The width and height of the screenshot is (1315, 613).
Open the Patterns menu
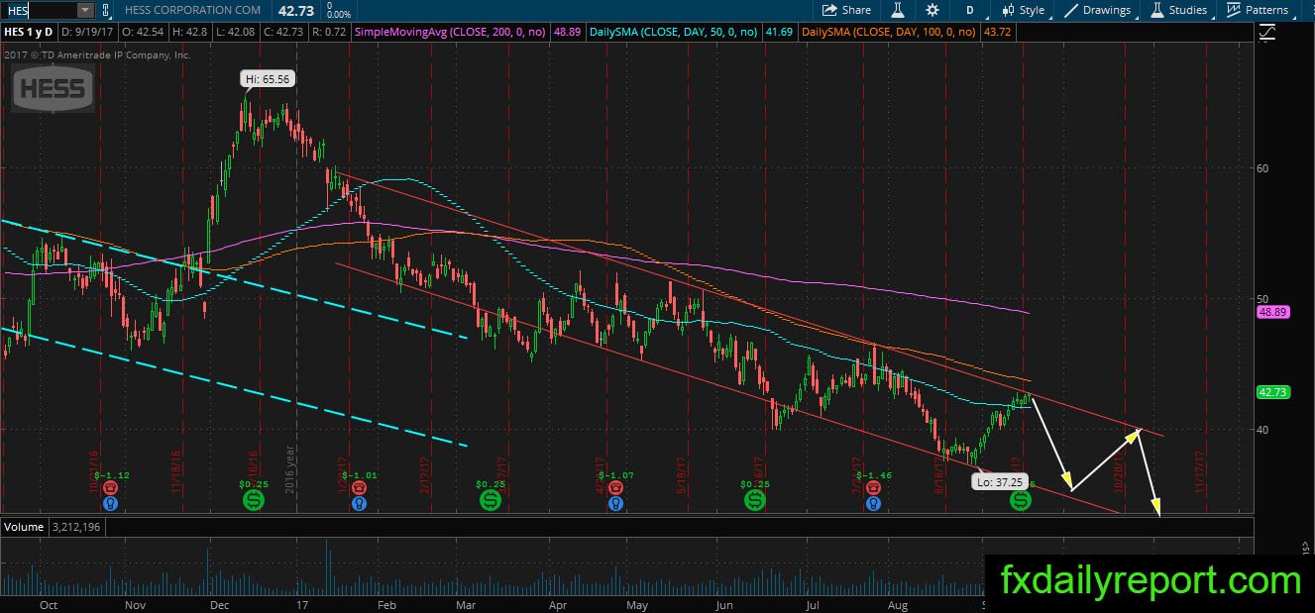[1258, 10]
